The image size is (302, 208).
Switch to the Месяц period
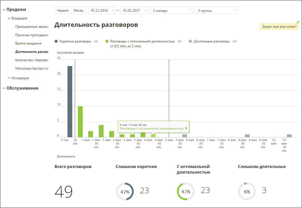coord(78,10)
